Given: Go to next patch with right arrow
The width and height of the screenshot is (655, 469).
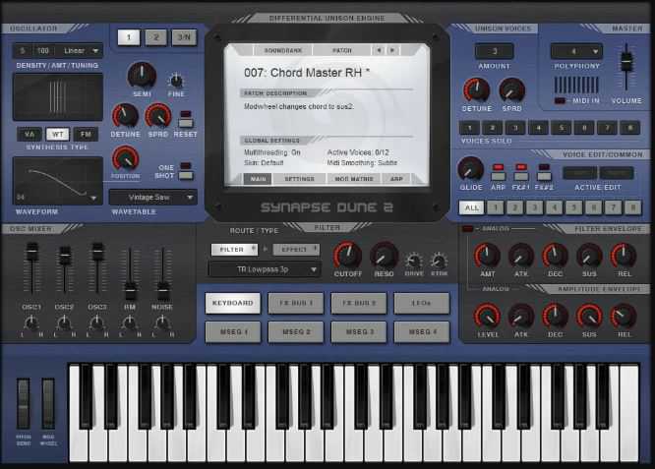Looking at the screenshot, I should click(x=392, y=50).
